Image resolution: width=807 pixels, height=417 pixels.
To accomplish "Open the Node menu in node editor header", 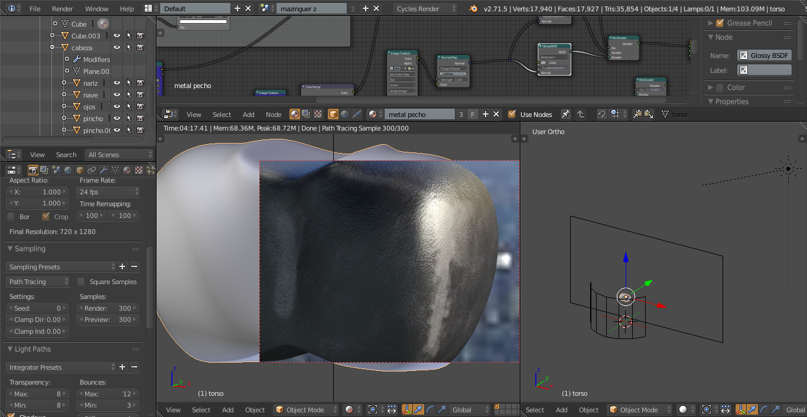I will [274, 114].
